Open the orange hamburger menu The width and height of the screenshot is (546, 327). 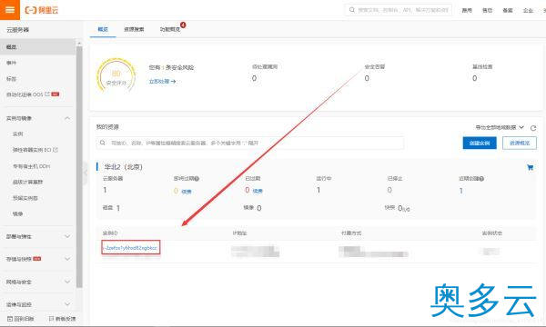click(10, 10)
